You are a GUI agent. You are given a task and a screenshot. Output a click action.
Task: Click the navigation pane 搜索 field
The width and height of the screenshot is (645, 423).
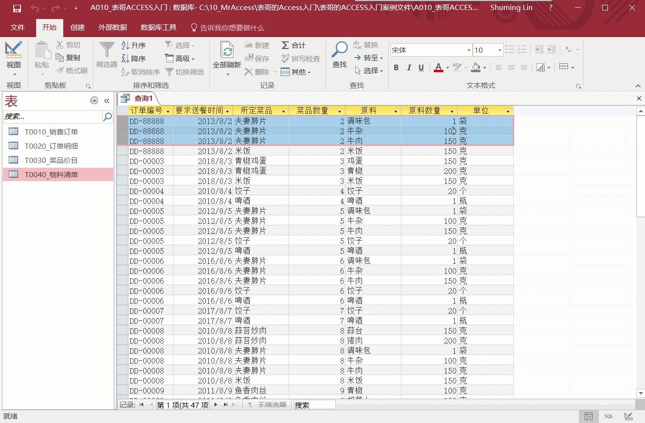53,116
